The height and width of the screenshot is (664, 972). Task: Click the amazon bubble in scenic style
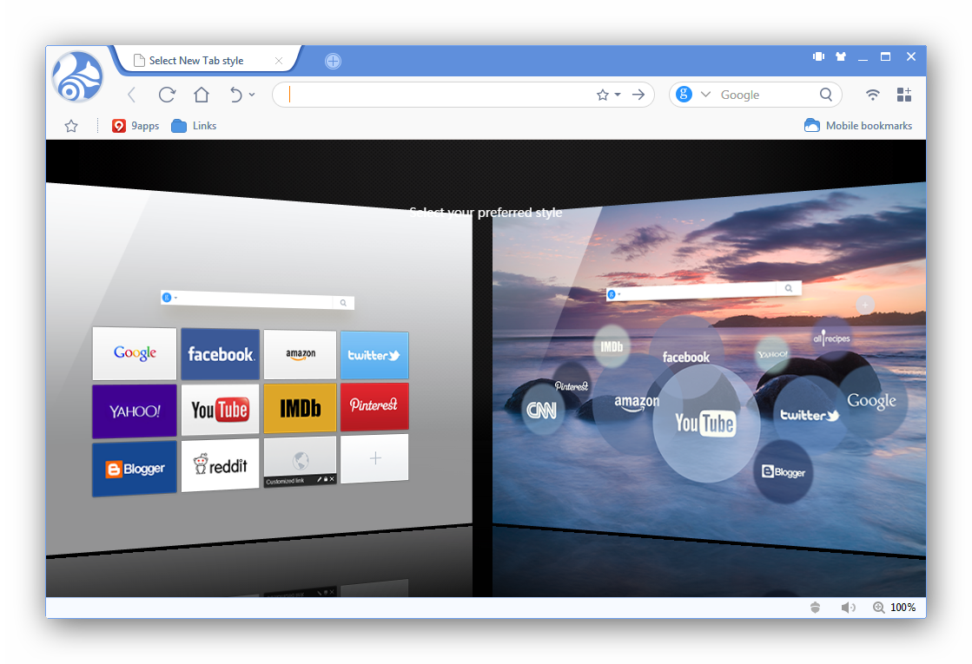pos(636,403)
